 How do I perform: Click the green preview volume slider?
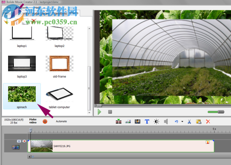pyautogui.click(x=216, y=112)
